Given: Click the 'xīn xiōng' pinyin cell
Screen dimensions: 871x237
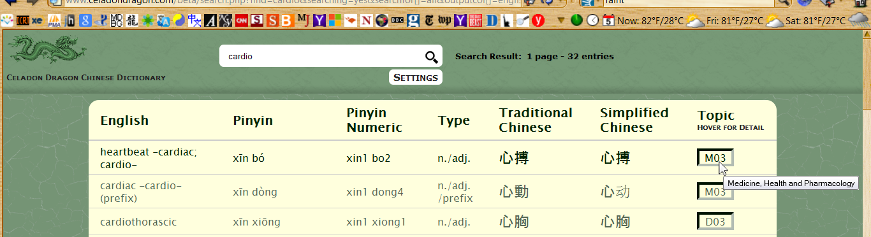Looking at the screenshot, I should coord(256,222).
